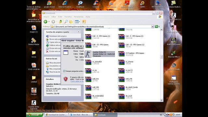The image size is (208, 117).
Task: Select the csdl_196 archive icon
Action: 121,79
